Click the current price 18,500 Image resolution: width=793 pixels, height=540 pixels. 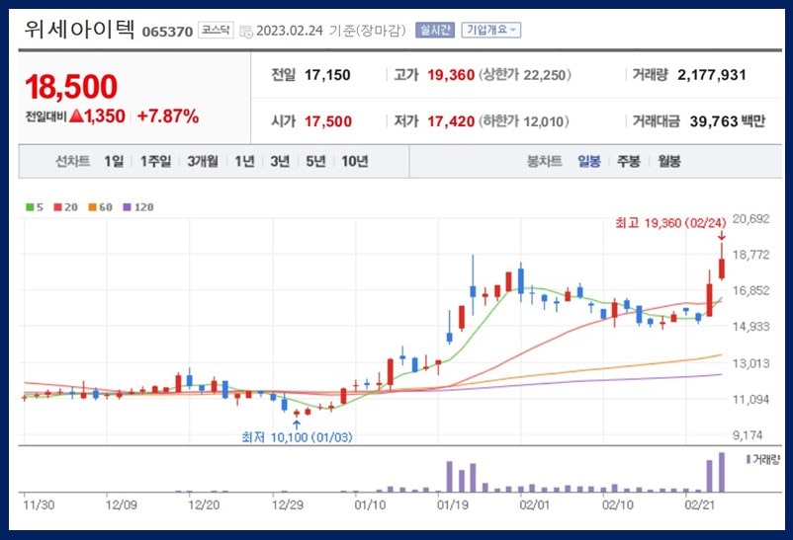tap(71, 86)
